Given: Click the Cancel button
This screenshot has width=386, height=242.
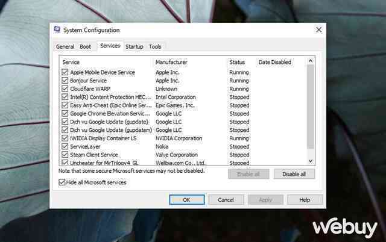Looking at the screenshot, I should coord(226,200).
